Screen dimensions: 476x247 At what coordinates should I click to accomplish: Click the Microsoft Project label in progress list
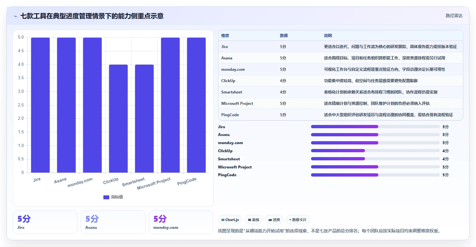[x=235, y=167]
